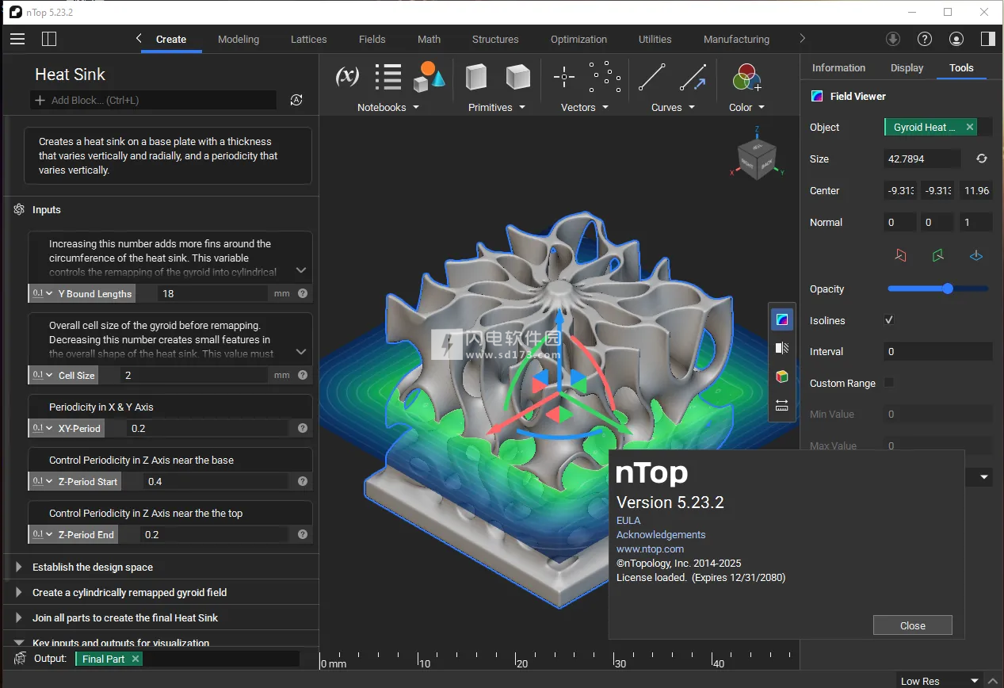The width and height of the screenshot is (1004, 688).
Task: Select the single point vector icon
Action: (564, 77)
